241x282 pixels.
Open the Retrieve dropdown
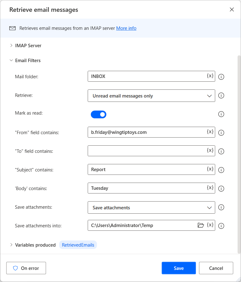point(151,96)
